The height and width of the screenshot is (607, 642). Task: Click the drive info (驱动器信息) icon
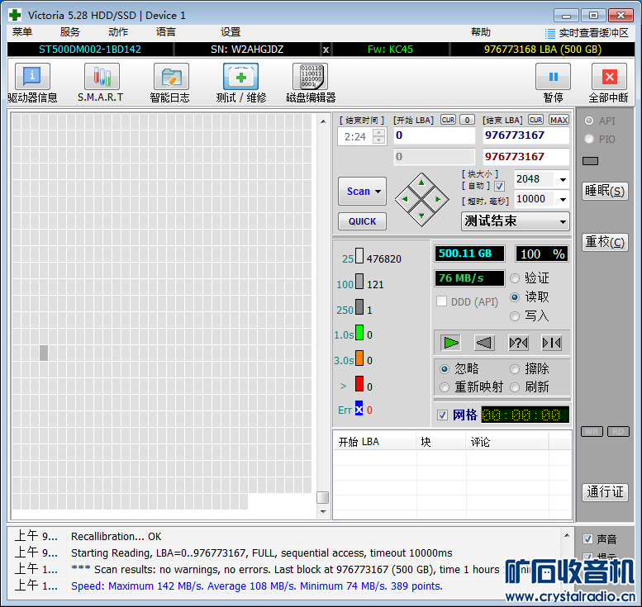click(32, 78)
